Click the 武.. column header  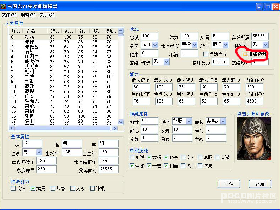pyautogui.click(x=69, y=31)
